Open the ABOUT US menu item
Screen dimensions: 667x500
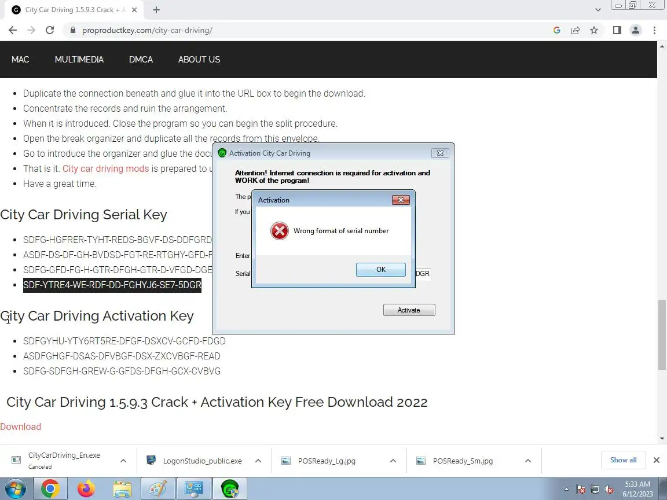click(199, 60)
